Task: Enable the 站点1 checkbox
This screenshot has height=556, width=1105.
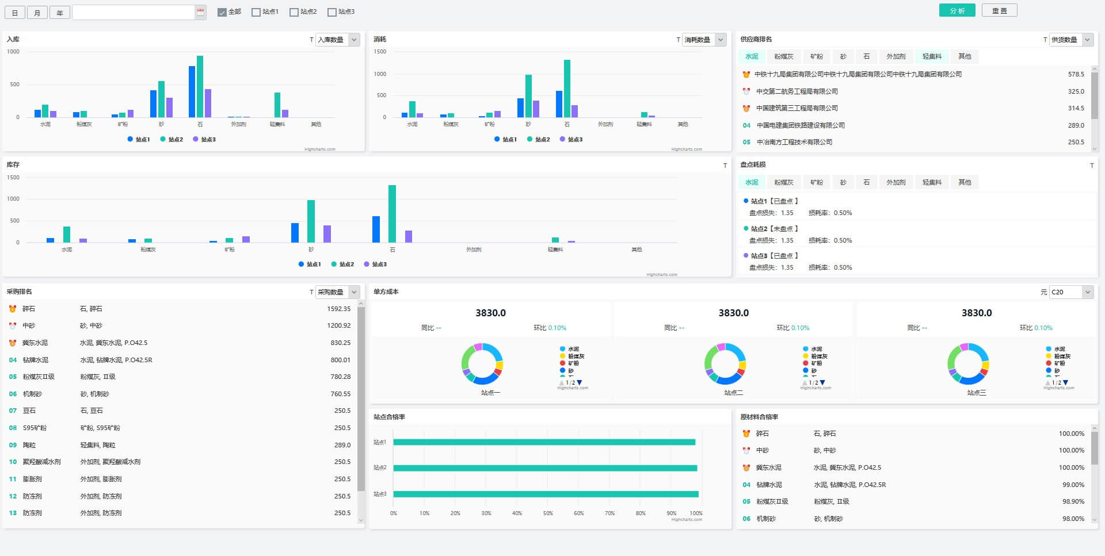Action: (256, 12)
